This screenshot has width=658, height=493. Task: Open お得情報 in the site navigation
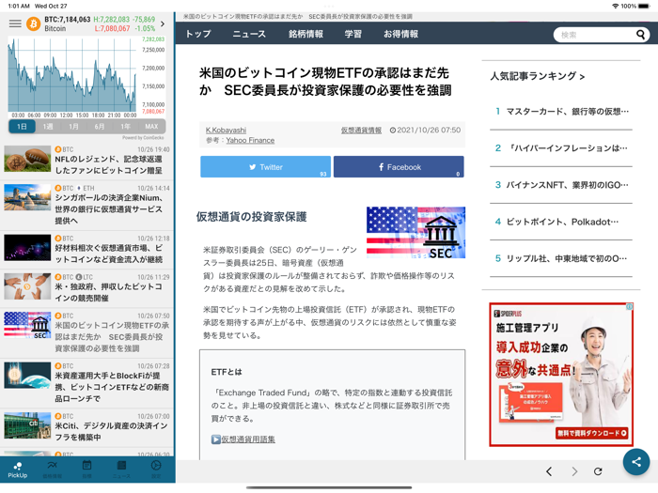pyautogui.click(x=400, y=34)
